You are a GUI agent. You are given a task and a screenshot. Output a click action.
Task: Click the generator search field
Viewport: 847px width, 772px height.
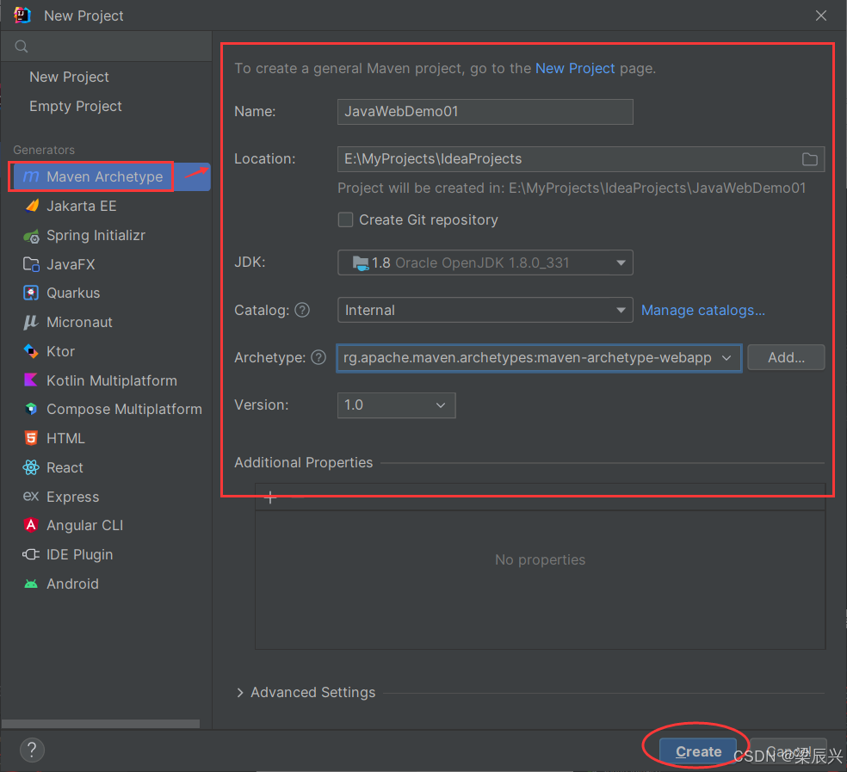tap(107, 46)
